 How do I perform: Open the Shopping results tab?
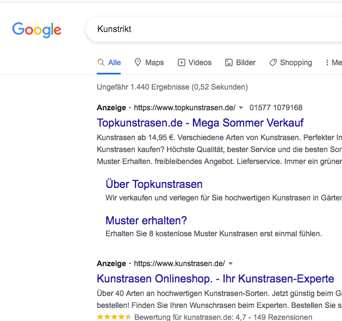point(290,62)
